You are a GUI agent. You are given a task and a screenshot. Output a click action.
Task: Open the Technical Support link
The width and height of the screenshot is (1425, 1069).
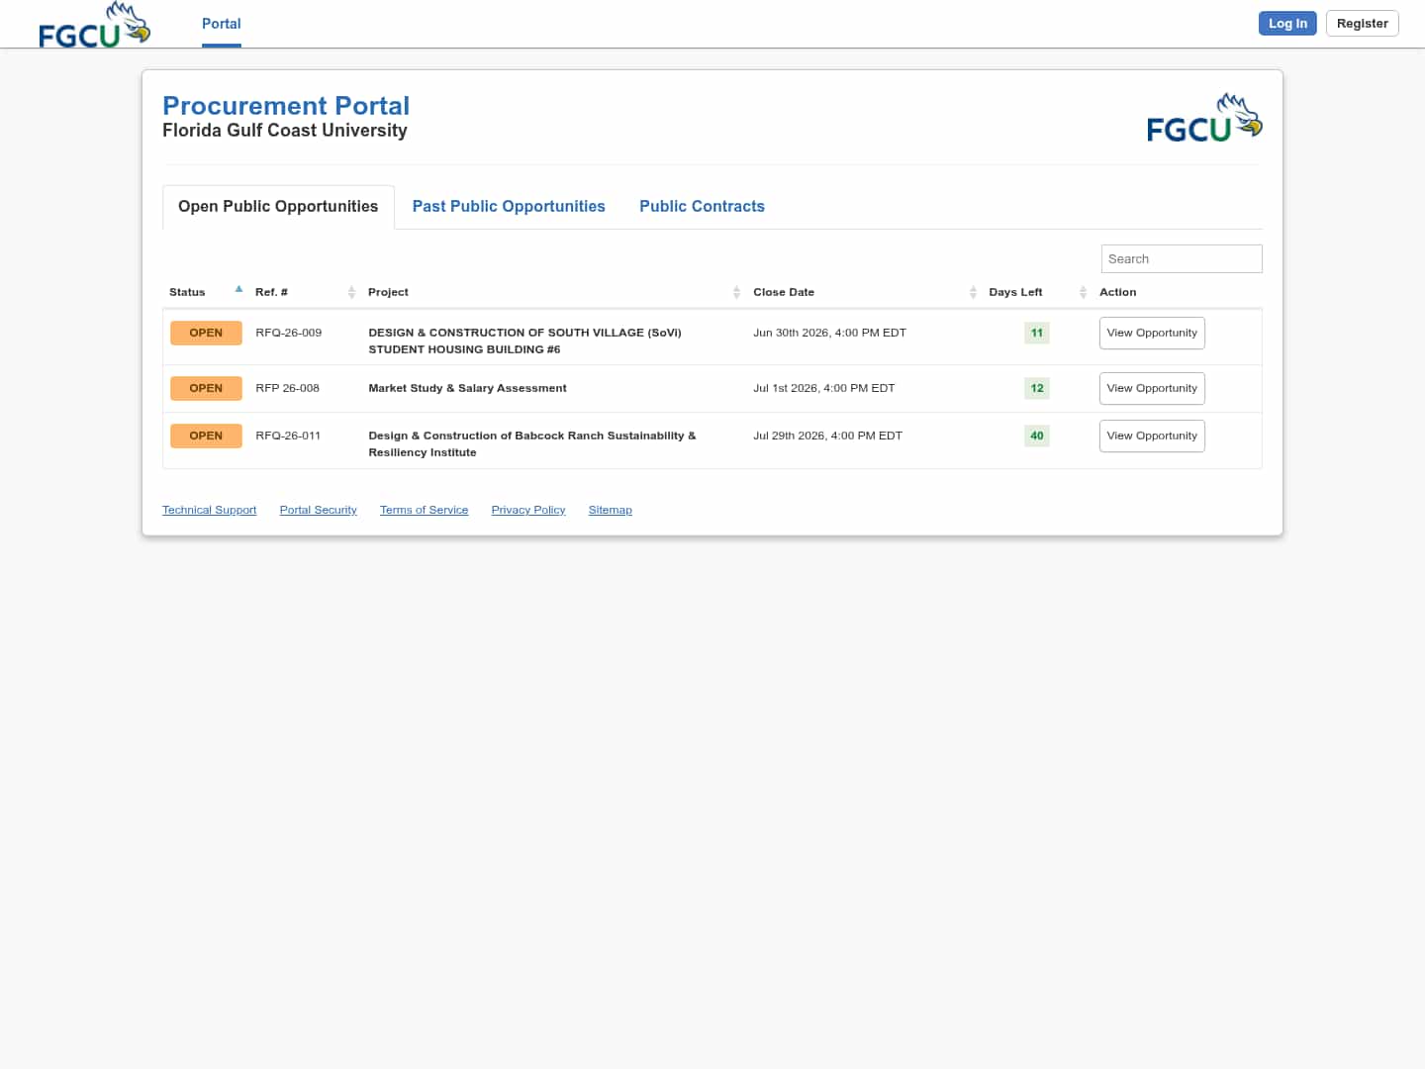pyautogui.click(x=209, y=511)
